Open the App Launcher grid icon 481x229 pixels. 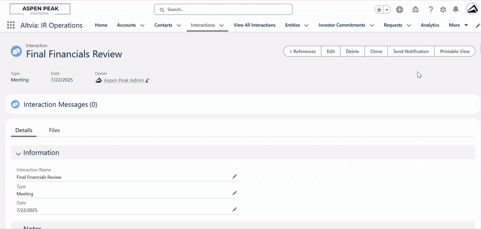click(x=11, y=25)
